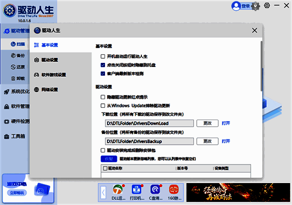
Task: Open 系统优化 rocket icon in sidebar
Action: pos(7,92)
